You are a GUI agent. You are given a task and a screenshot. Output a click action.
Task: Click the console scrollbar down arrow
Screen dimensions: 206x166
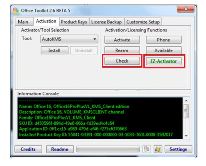(186, 136)
